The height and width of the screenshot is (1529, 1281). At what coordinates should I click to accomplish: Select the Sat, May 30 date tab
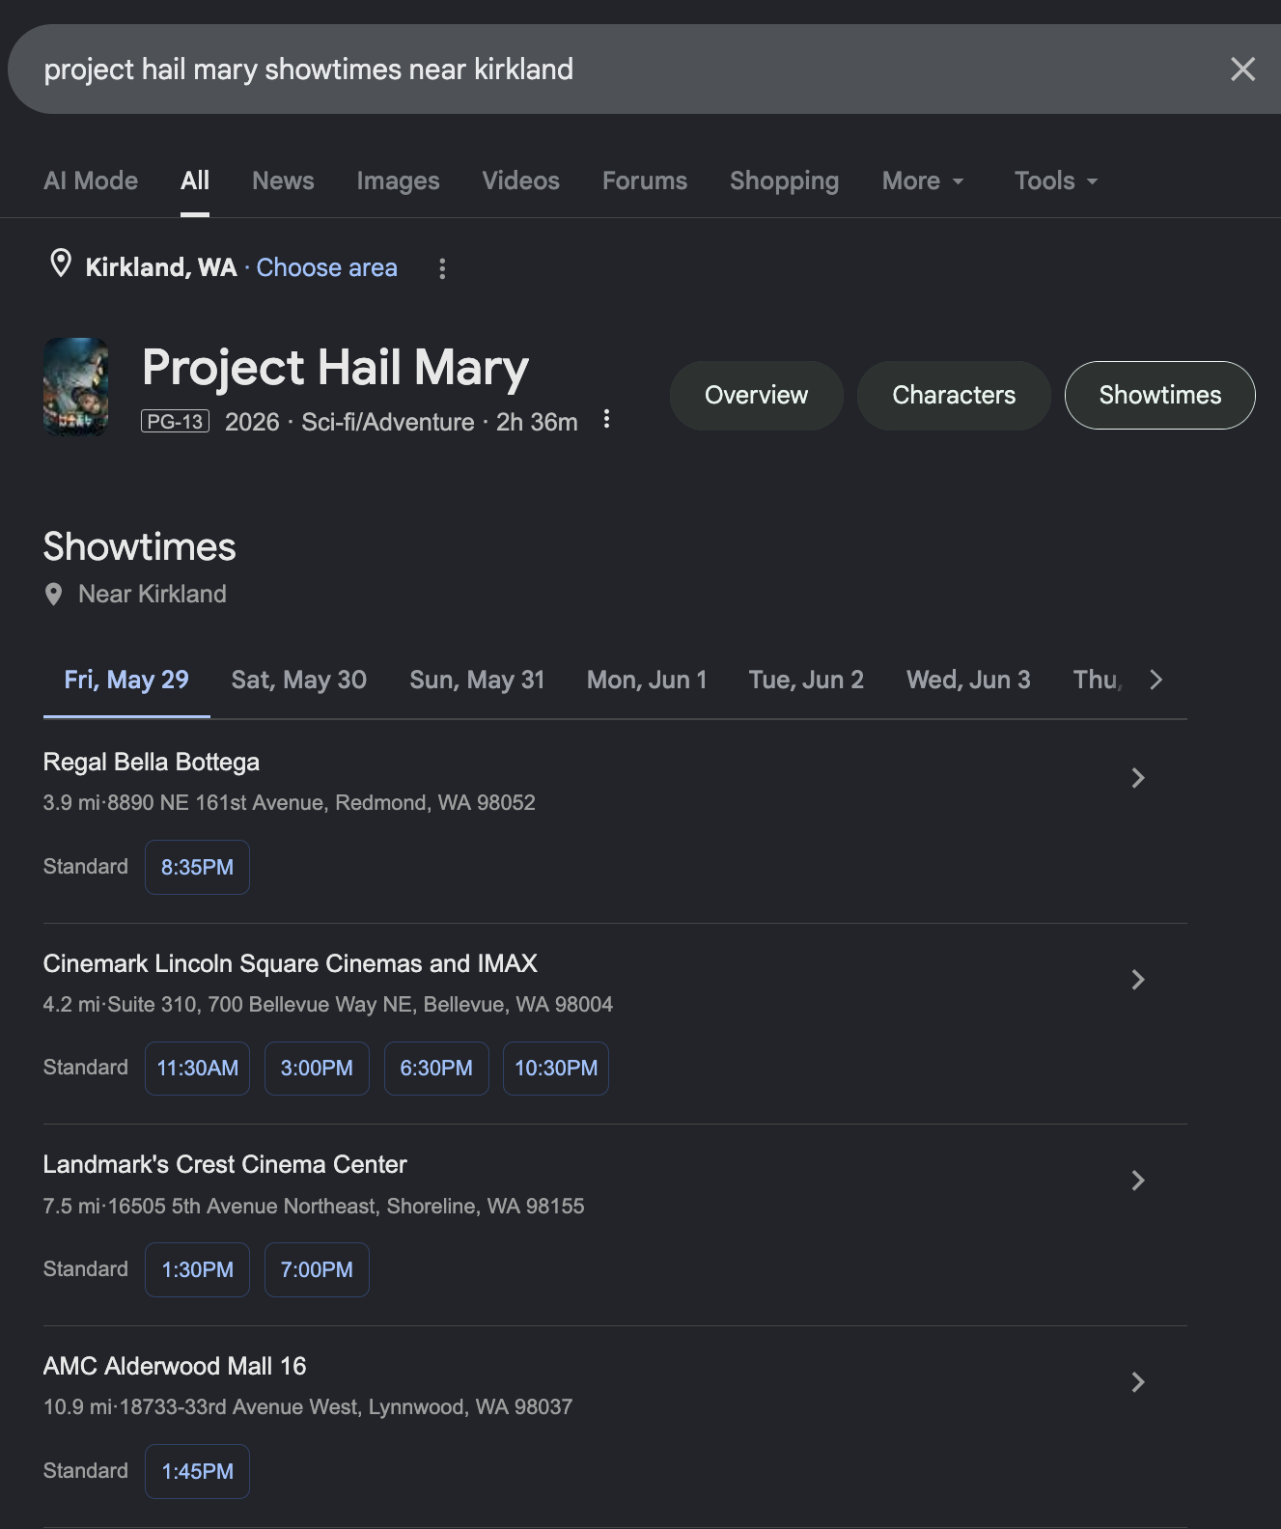(x=299, y=680)
